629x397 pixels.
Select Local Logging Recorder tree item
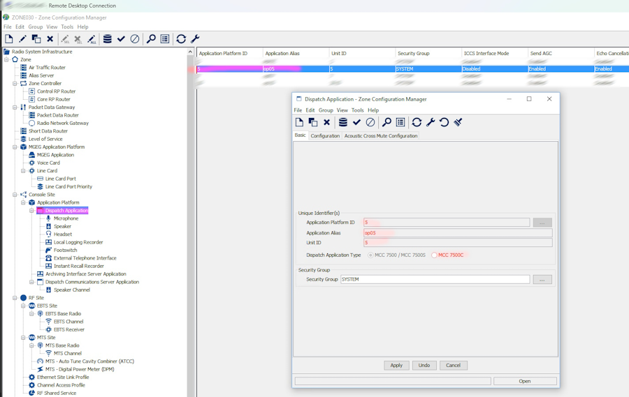78,242
